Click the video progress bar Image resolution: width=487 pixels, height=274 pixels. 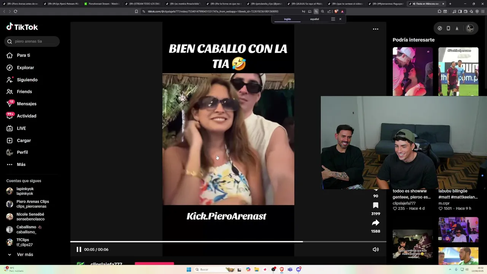click(x=228, y=242)
